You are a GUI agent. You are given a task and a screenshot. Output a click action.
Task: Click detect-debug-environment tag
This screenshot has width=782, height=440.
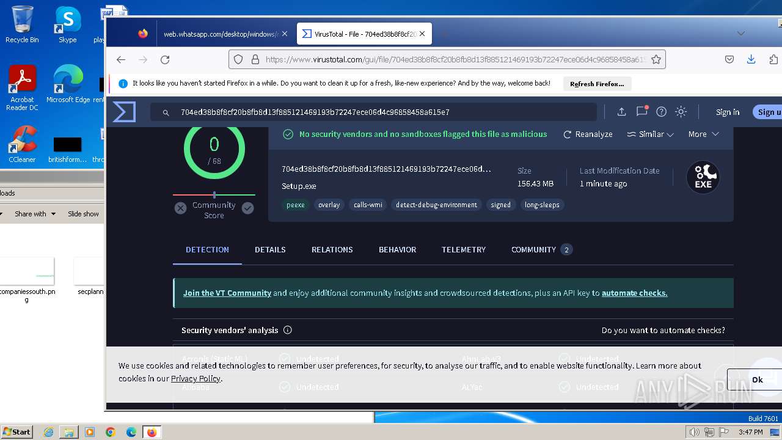[x=436, y=205]
